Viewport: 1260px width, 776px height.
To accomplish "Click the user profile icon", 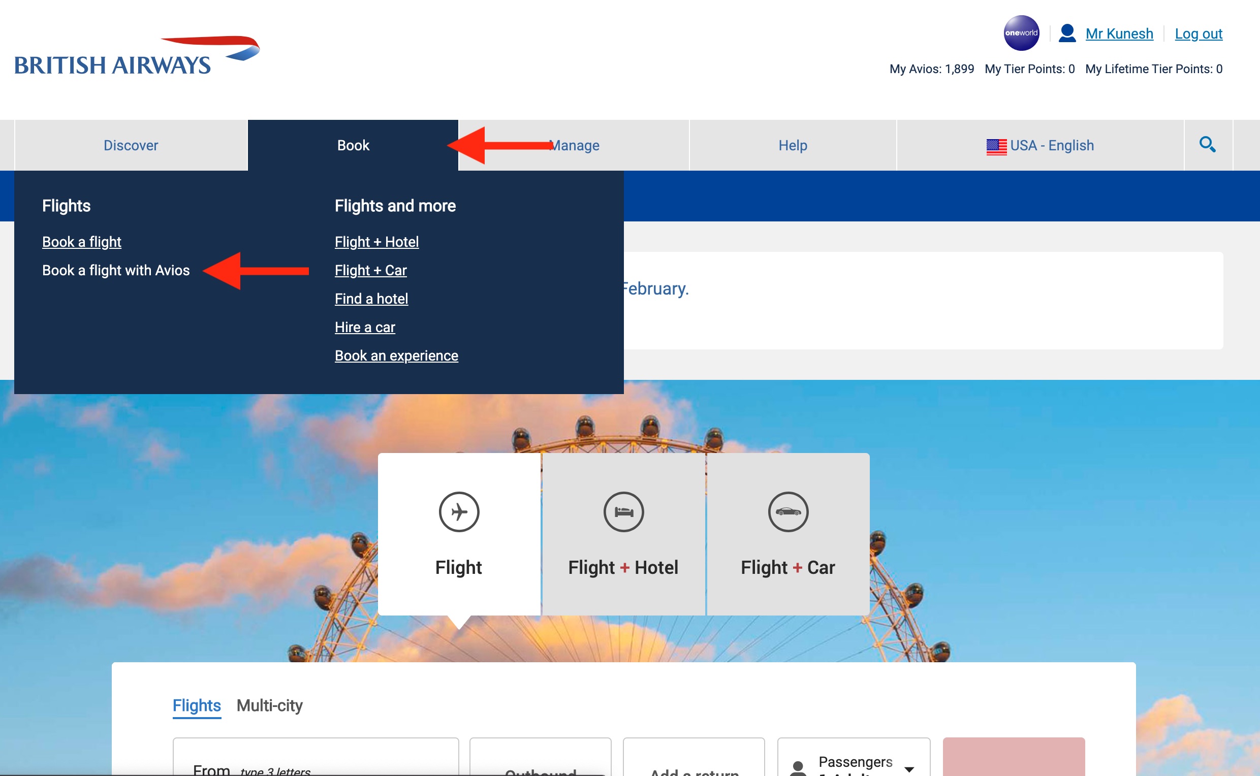I will pyautogui.click(x=1067, y=34).
